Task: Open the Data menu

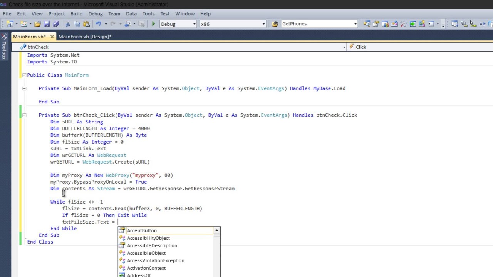Action: tap(131, 13)
